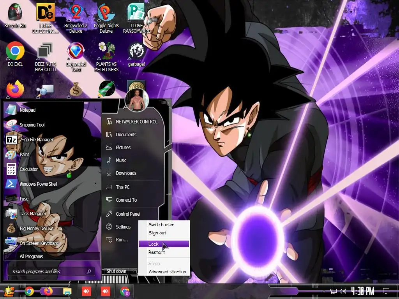Open PLANTS VS METH USERS shortcut

(106, 57)
